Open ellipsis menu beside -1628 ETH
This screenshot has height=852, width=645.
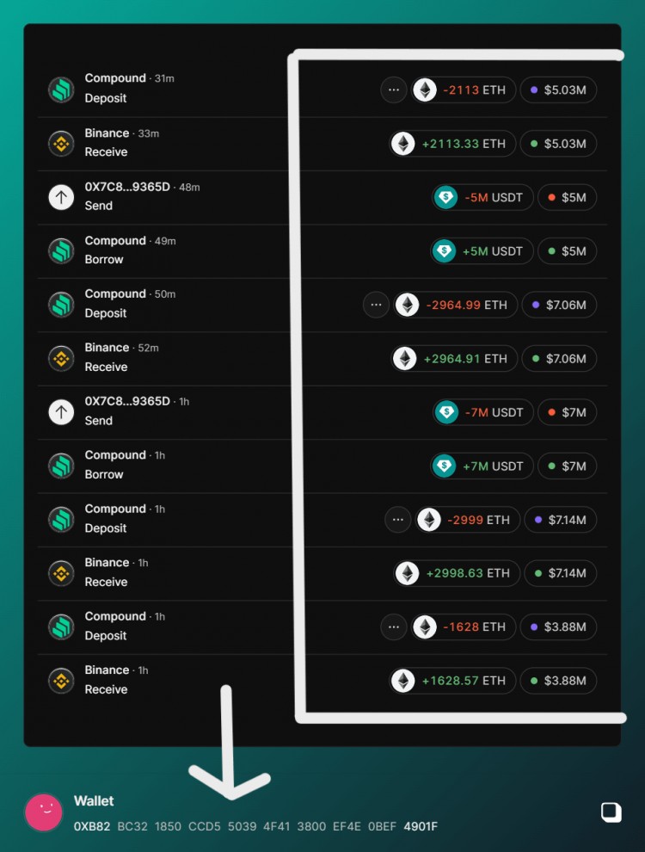(x=394, y=627)
